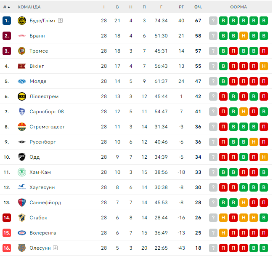This screenshot has height=256, width=273.
Task: Click the Волеренга team crest
Action: pyautogui.click(x=22, y=233)
